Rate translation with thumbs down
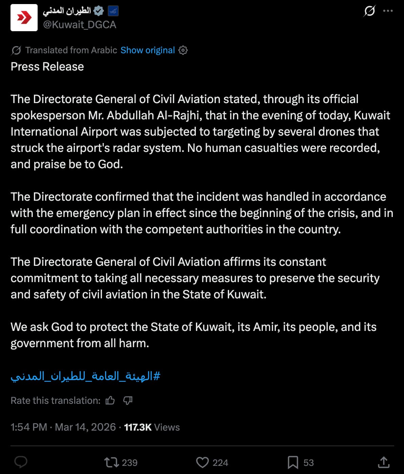Viewport: 404px width, 474px height. (x=128, y=400)
